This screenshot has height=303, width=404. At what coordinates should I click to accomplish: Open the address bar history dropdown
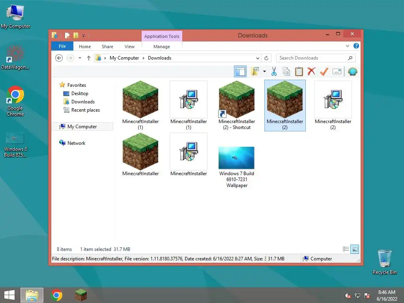pyautogui.click(x=257, y=58)
